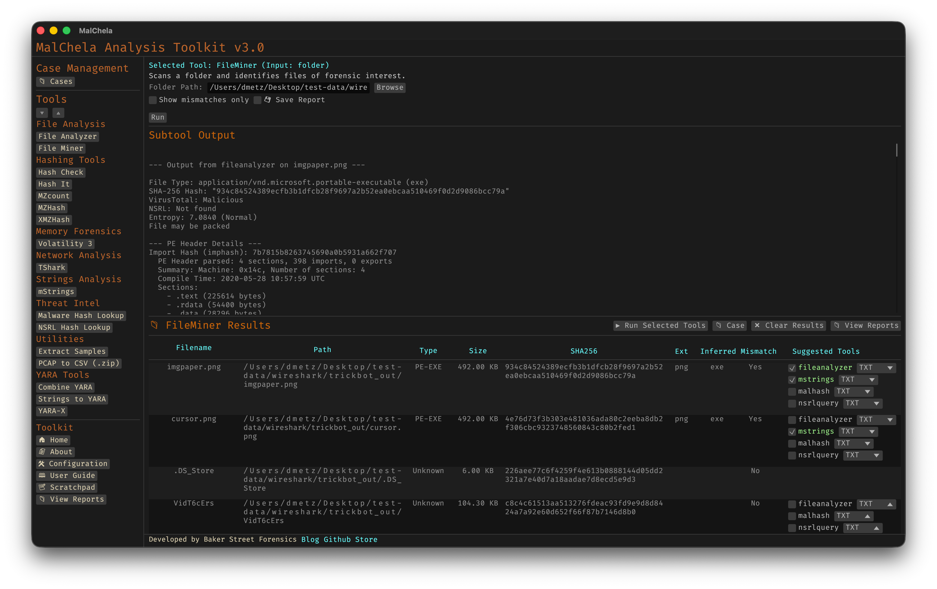Uncheck mstrings for cursor.png
937x589 pixels.
tap(792, 432)
